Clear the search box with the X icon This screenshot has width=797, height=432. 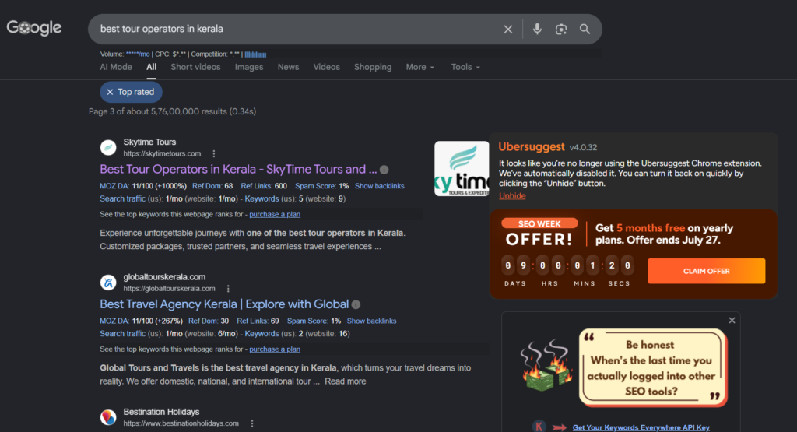coord(507,30)
